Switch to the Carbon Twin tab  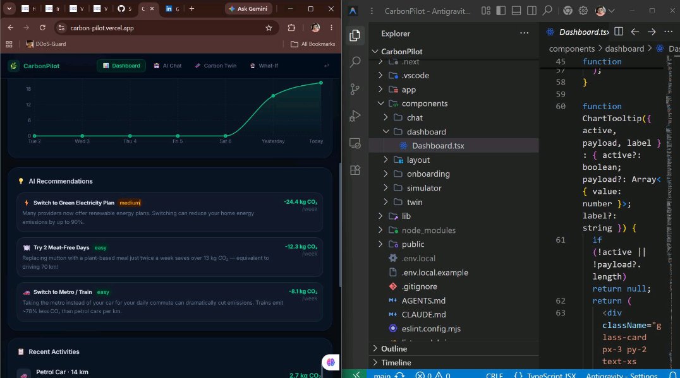[x=216, y=66]
